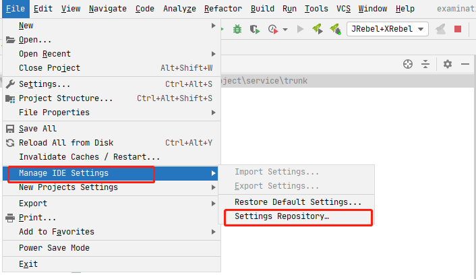Select Settings Repository… menu entry
Viewport: 476px width, 279px height.
pyautogui.click(x=282, y=217)
